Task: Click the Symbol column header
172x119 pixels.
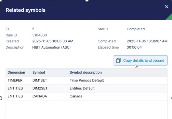Action: [x=39, y=73]
